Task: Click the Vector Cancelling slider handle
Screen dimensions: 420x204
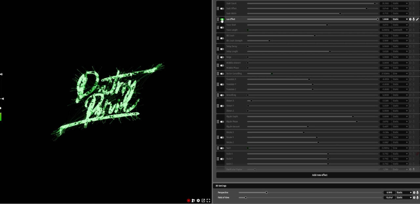Action: coord(272,74)
